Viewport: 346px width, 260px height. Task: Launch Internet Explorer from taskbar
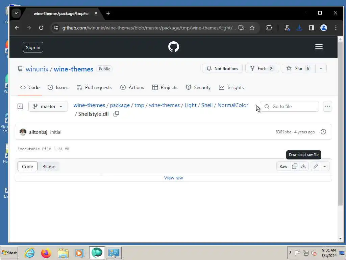30,253
